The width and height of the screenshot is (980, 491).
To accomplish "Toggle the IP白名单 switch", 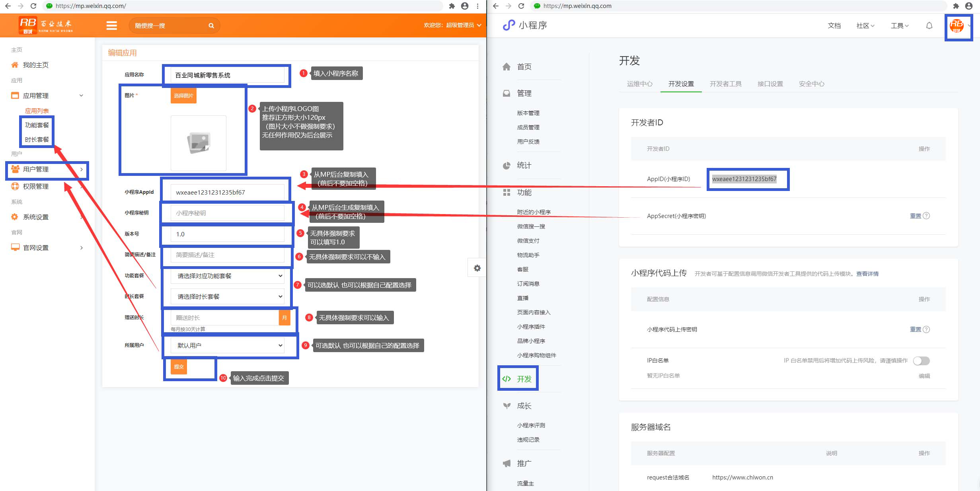I will click(921, 360).
